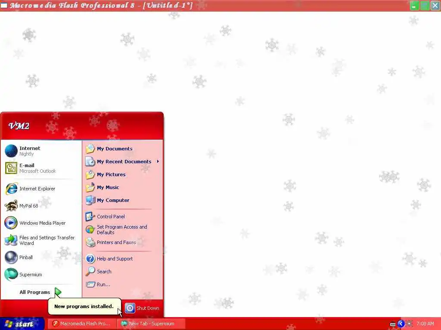The image size is (441, 330).
Task: Click the Shut Down button
Action: point(142,308)
